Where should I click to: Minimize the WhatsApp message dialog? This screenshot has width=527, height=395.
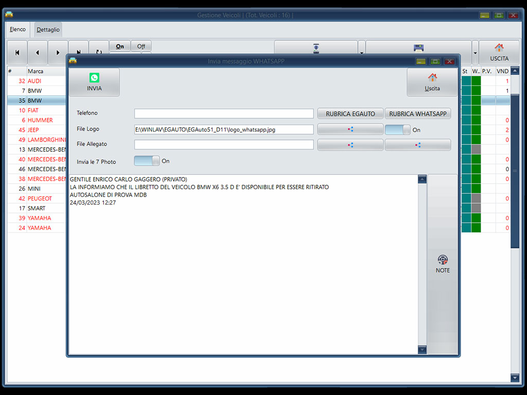point(421,61)
